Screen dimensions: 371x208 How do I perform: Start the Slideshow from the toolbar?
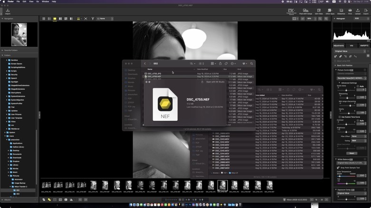coord(341,11)
